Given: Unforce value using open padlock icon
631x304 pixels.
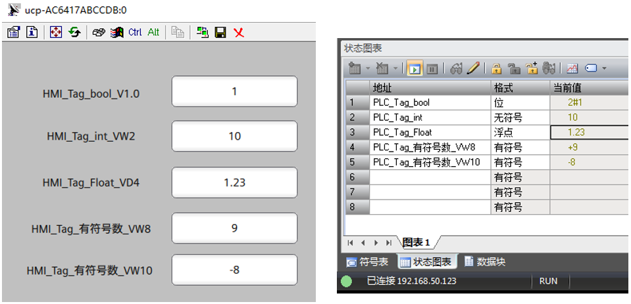Looking at the screenshot, I should coord(514,69).
